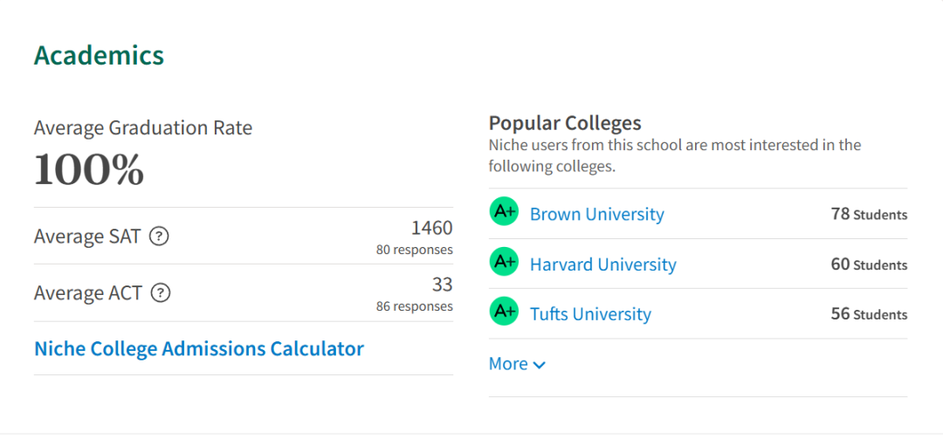943x446 pixels.
Task: Expand the More colleges chevron
Action: (x=540, y=365)
